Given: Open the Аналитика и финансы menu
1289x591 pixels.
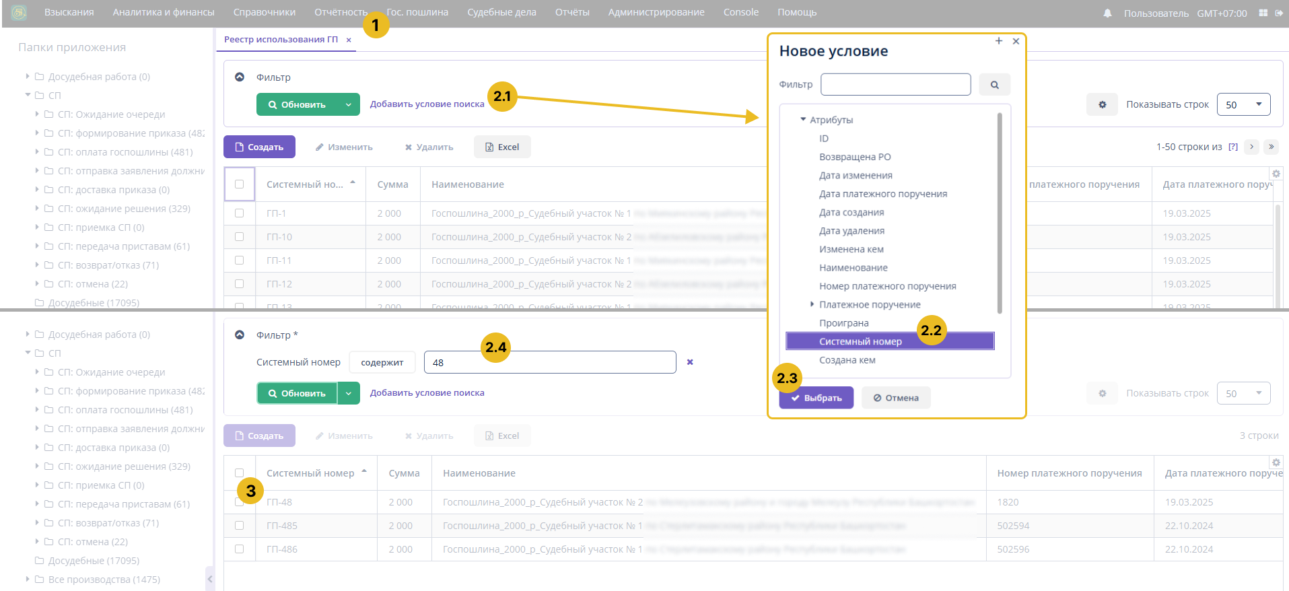Looking at the screenshot, I should point(164,12).
